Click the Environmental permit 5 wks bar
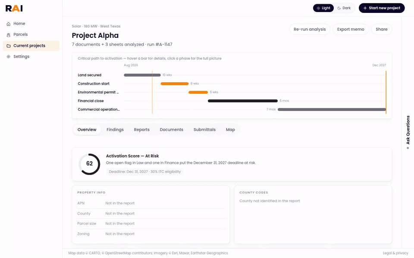Image resolution: width=414 pixels, height=258 pixels. [x=198, y=92]
